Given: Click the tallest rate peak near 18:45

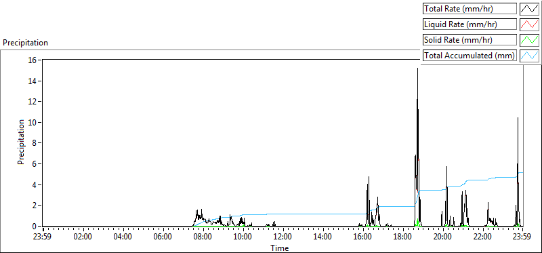Looking at the screenshot, I should click(417, 69).
